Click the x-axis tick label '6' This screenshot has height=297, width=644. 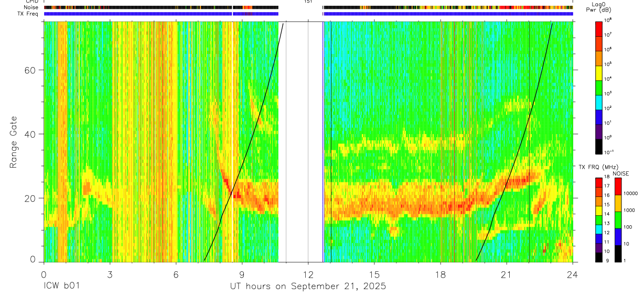(x=176, y=274)
